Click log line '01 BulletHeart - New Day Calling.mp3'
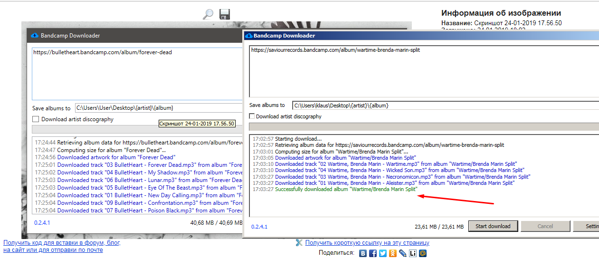 click(138, 195)
